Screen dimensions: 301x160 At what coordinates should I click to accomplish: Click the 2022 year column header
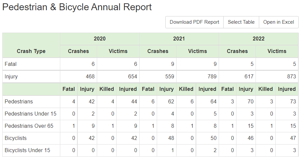(x=259, y=39)
